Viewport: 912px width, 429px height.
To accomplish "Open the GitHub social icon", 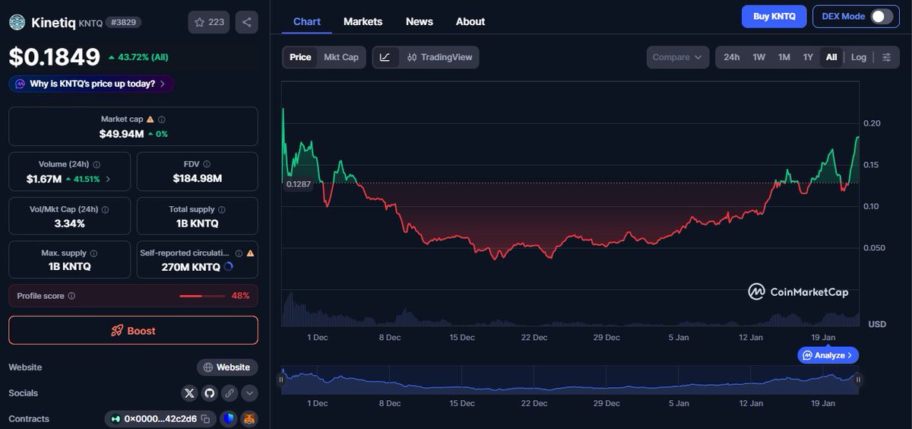I will (x=210, y=393).
